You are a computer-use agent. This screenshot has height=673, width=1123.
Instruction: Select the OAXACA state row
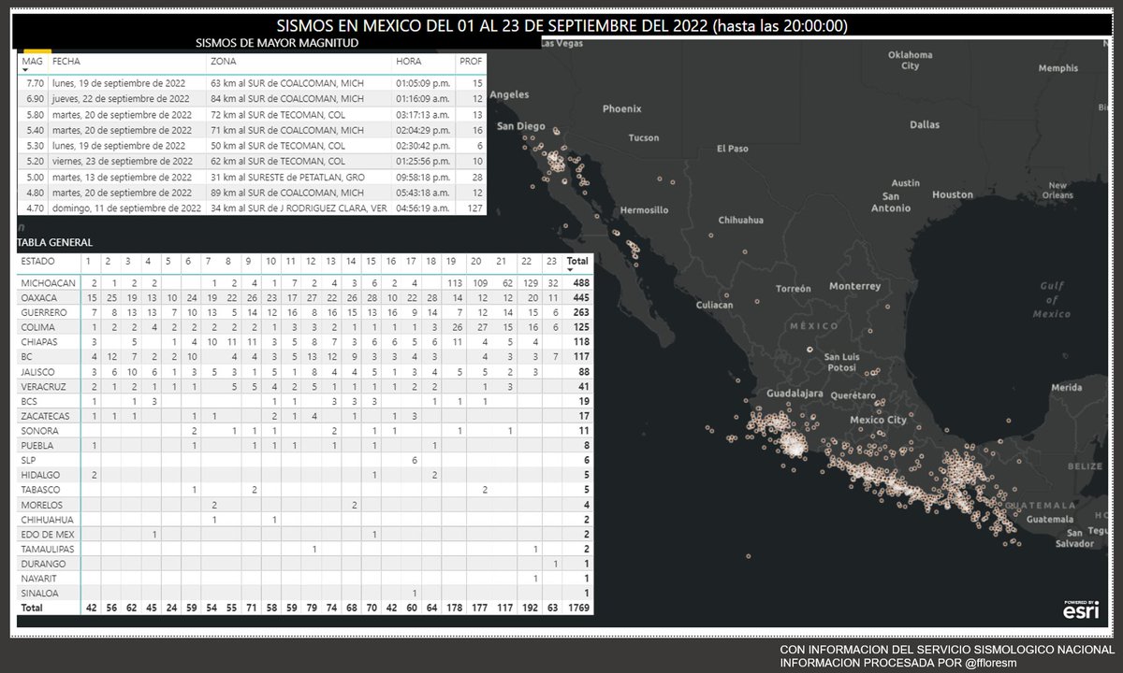tap(305, 297)
